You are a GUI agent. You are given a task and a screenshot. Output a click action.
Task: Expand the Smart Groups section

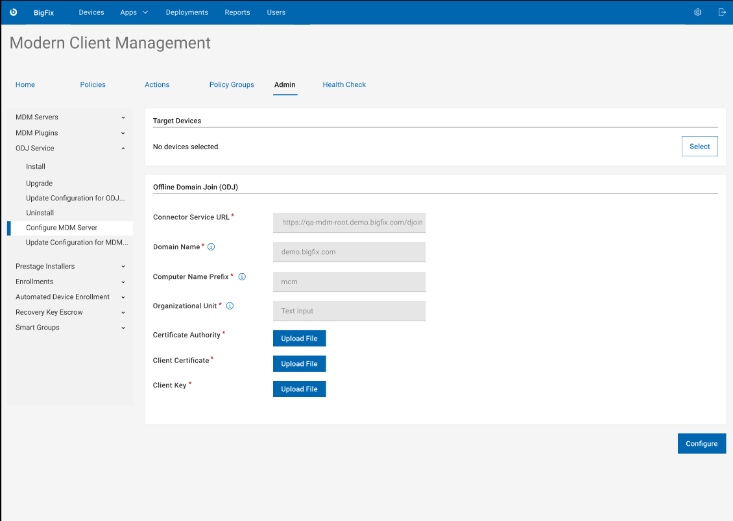(x=123, y=328)
